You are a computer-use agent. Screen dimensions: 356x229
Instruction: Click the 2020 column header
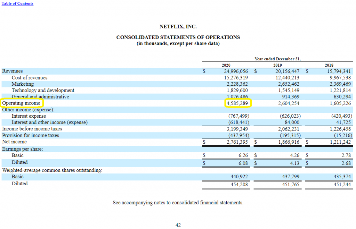coord(226,65)
